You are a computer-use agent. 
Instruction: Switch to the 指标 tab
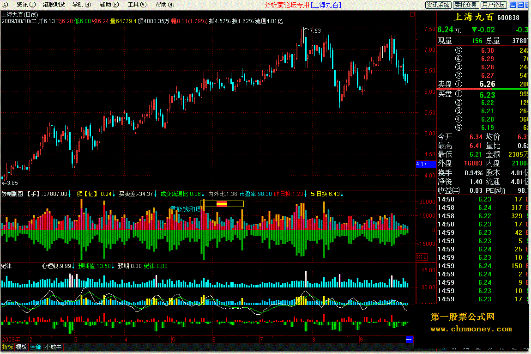[7, 347]
